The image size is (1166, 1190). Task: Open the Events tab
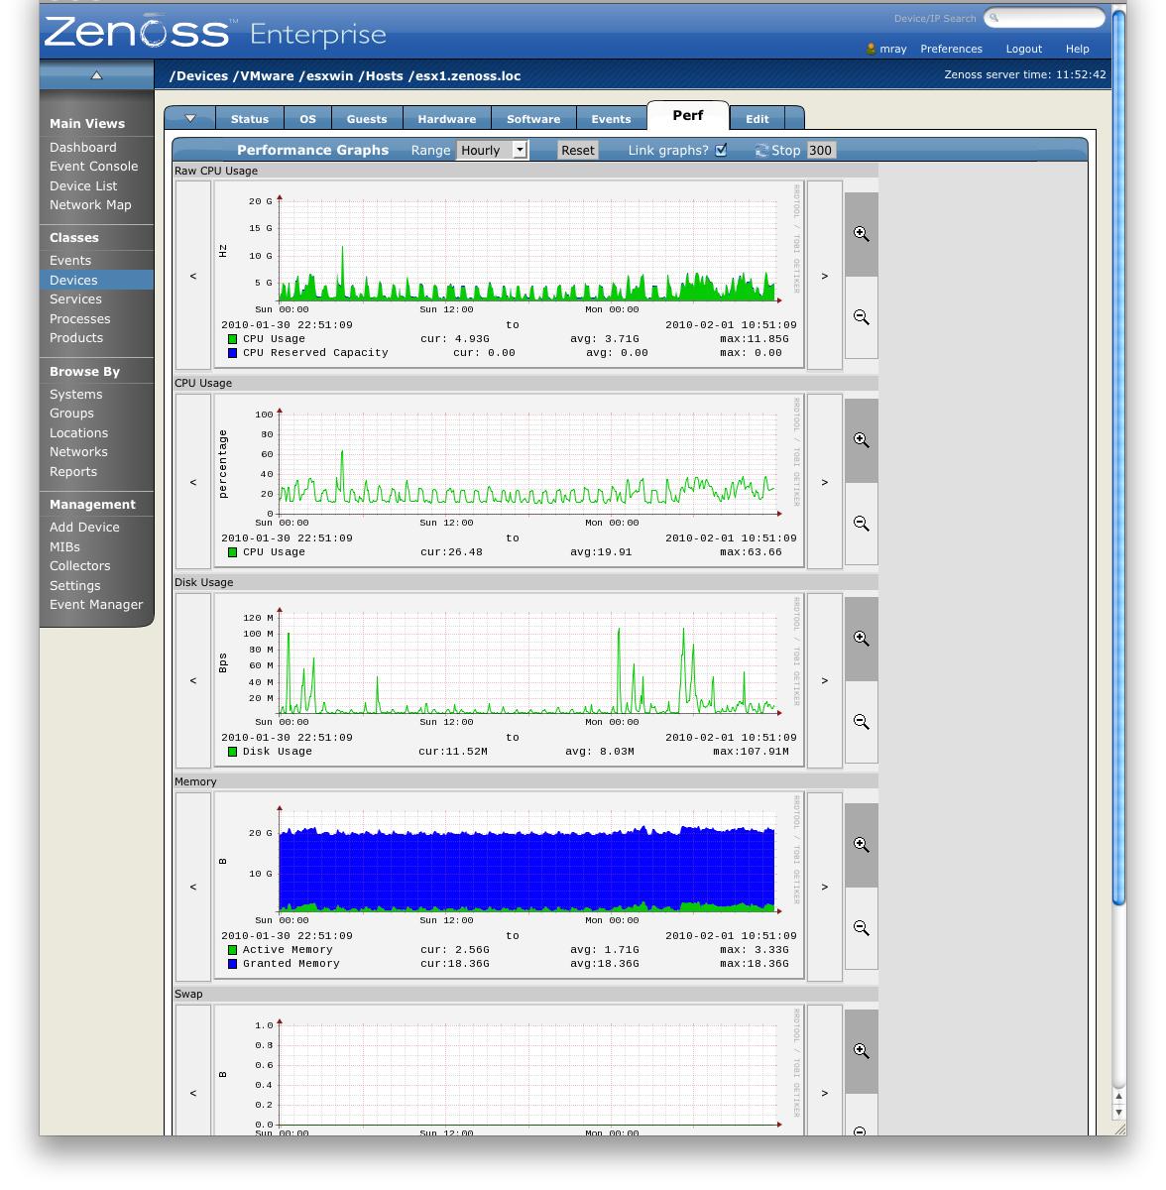[611, 119]
